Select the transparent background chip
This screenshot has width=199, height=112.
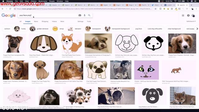(x=118, y=29)
